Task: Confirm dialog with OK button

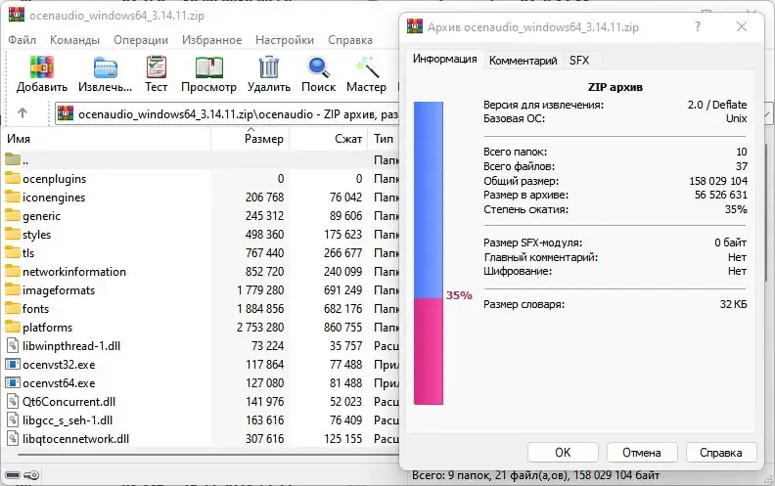Action: [x=563, y=453]
